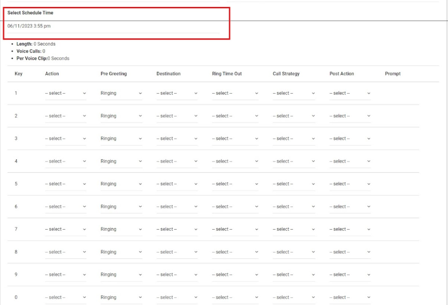Open Pre Greeting dropdown for key 0
The image size is (448, 305).
click(x=121, y=297)
